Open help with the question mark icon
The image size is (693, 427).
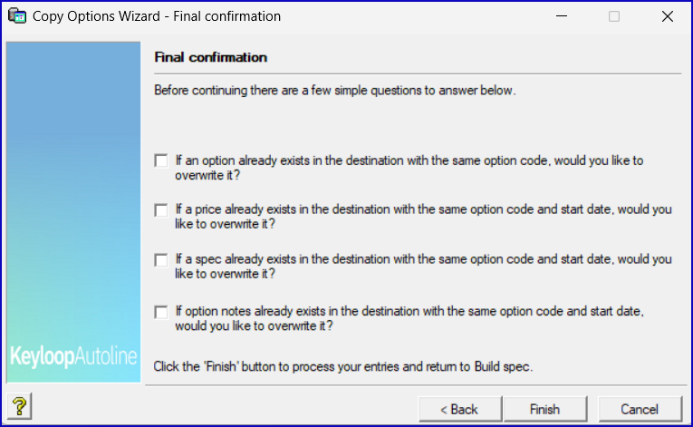pos(18,407)
